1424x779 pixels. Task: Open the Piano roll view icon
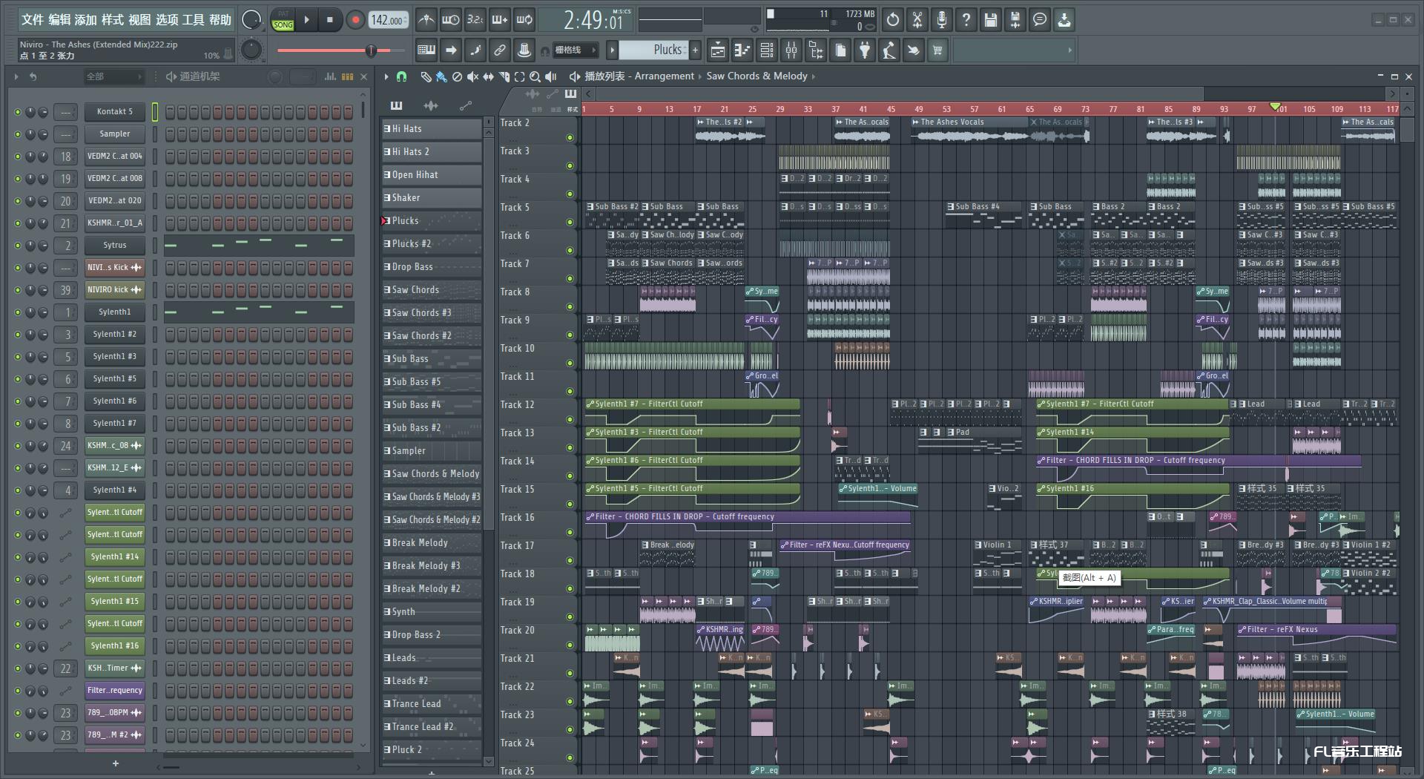pos(742,50)
